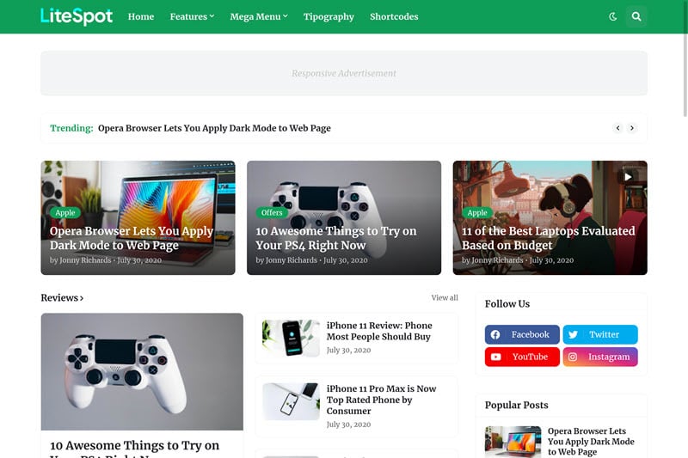
Task: Open the Shortcodes menu item
Action: click(x=394, y=16)
